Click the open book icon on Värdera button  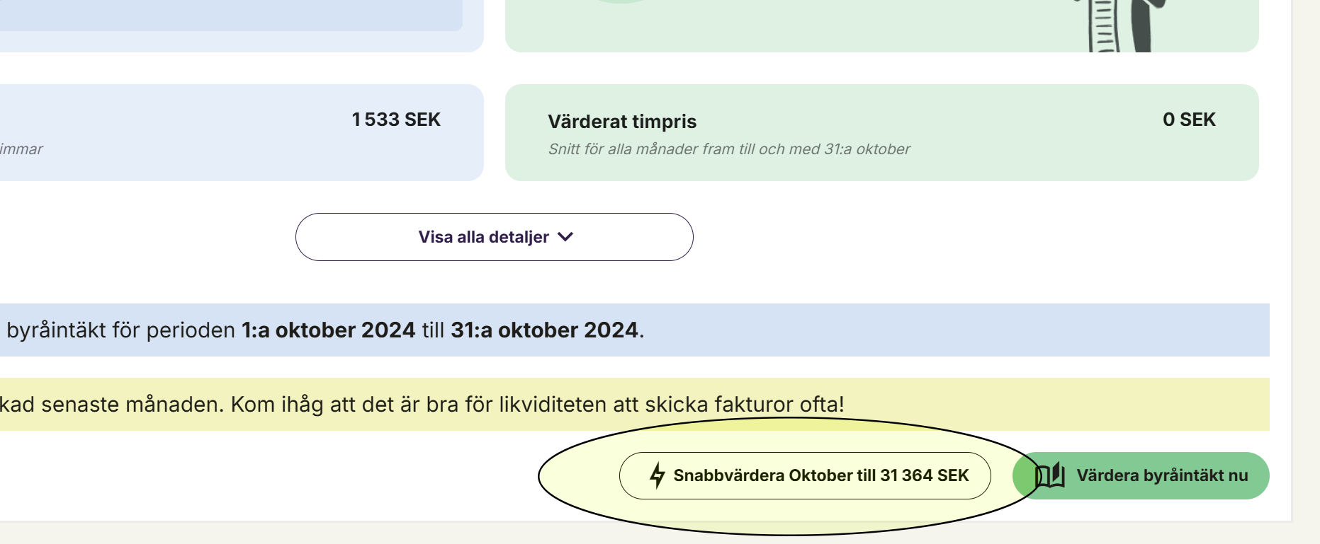click(x=1050, y=475)
